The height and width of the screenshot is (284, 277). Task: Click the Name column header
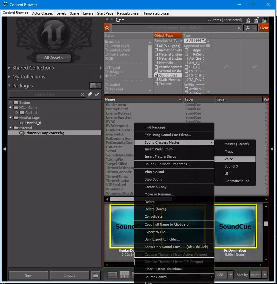click(143, 99)
